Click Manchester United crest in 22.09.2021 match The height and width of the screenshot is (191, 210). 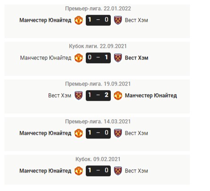point(79,58)
